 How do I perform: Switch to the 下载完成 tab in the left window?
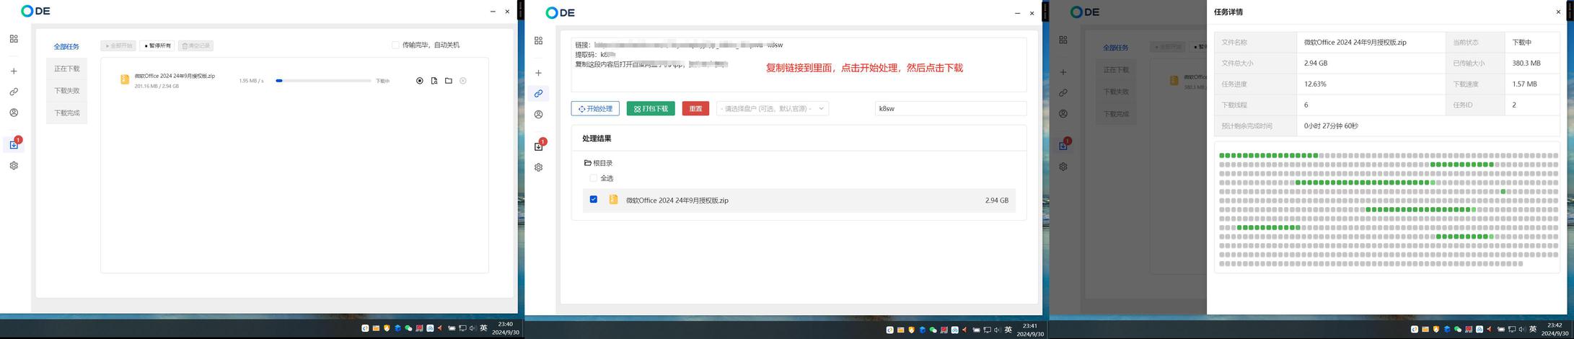[66, 113]
